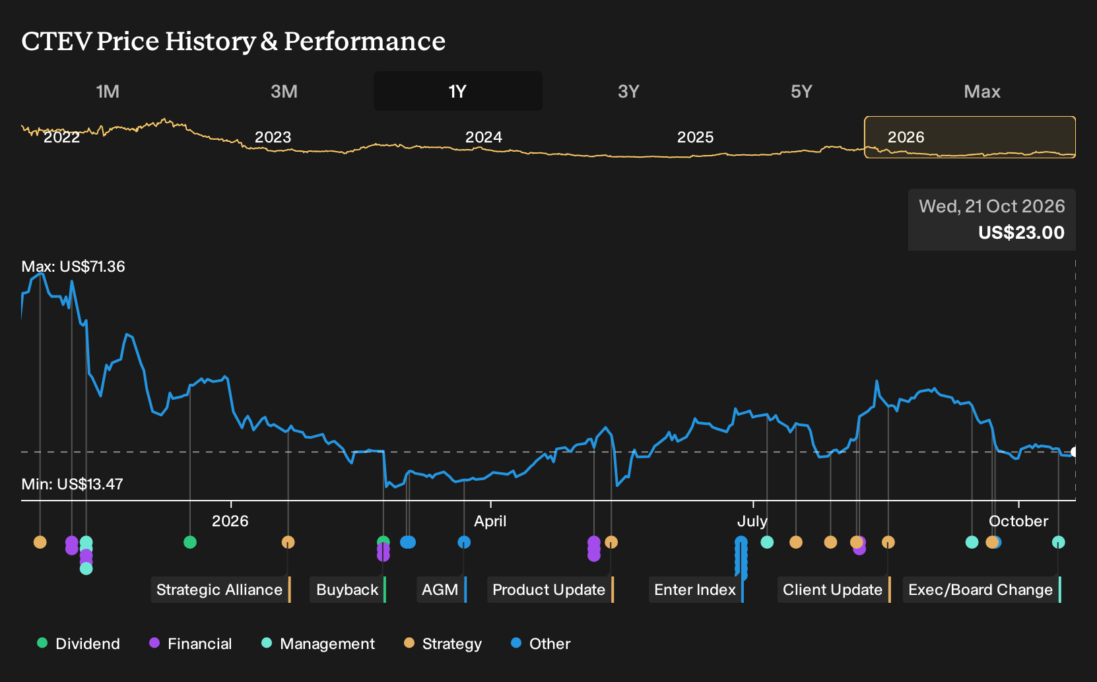Select the green Dividend dot left of 2026 label

[x=190, y=542]
